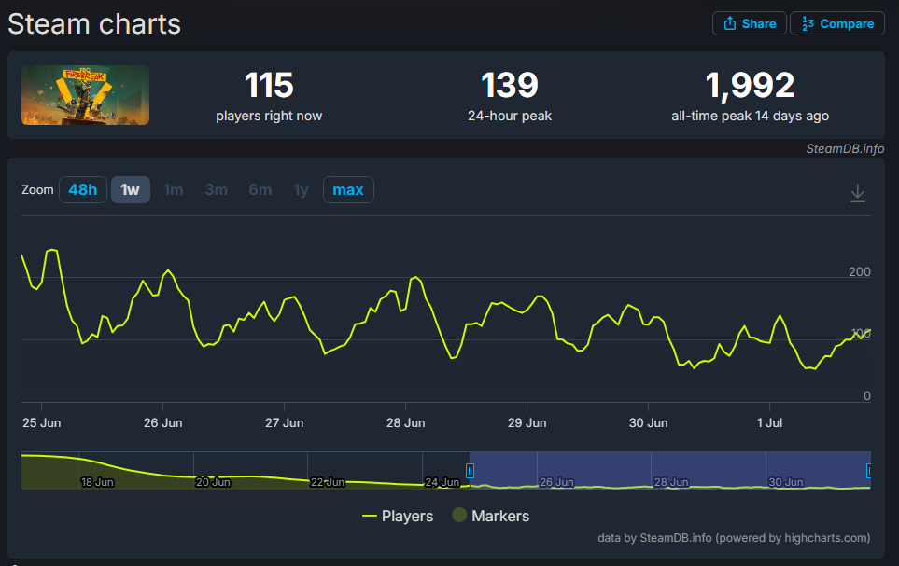Screen dimensions: 899x566
Task: Click the SteamDB.info credit text
Action: pos(845,149)
